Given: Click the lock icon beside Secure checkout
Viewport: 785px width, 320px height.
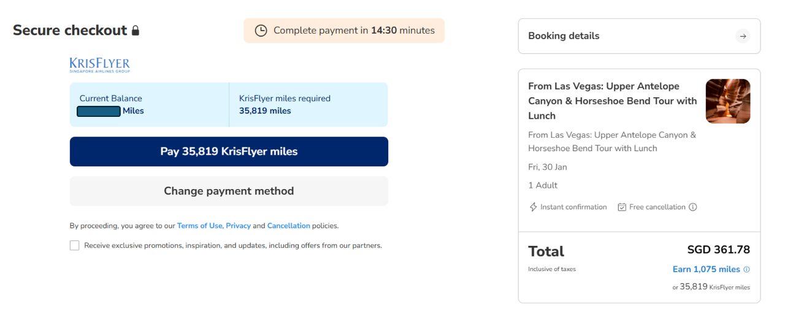Looking at the screenshot, I should pos(136,31).
